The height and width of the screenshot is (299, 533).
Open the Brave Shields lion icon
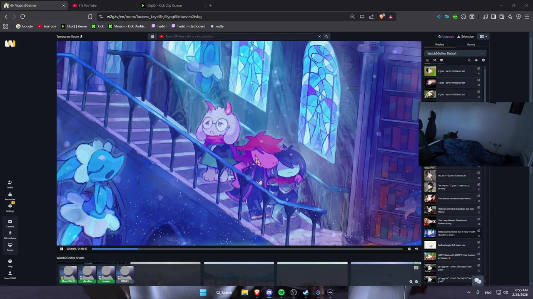(381, 17)
